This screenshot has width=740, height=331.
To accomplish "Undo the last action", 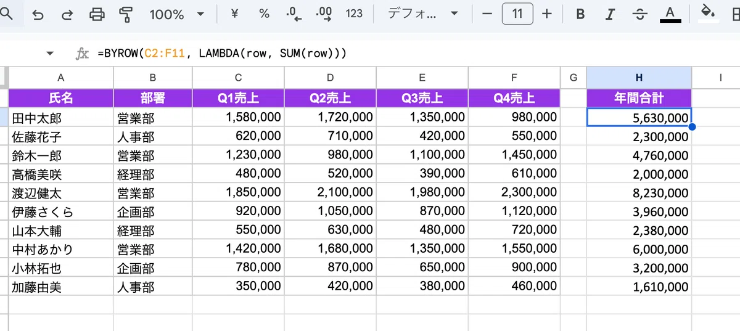I will [38, 14].
